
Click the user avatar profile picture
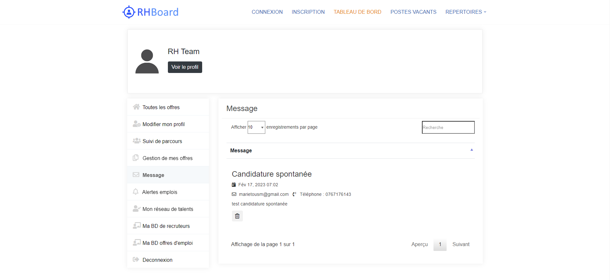pos(147,61)
